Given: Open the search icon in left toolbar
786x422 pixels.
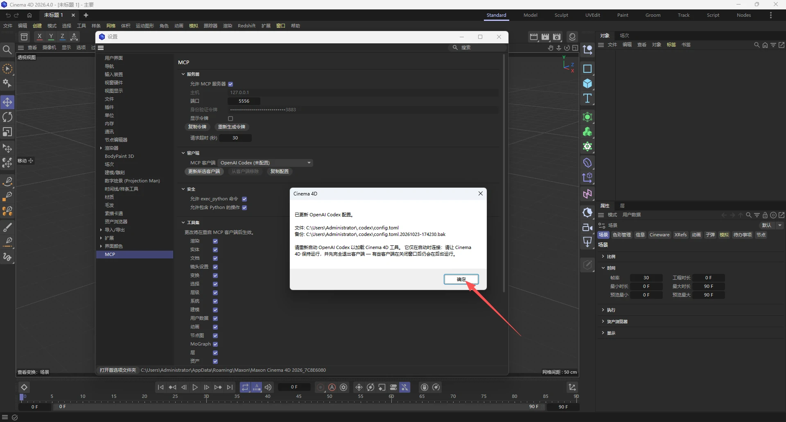Looking at the screenshot, I should [7, 50].
